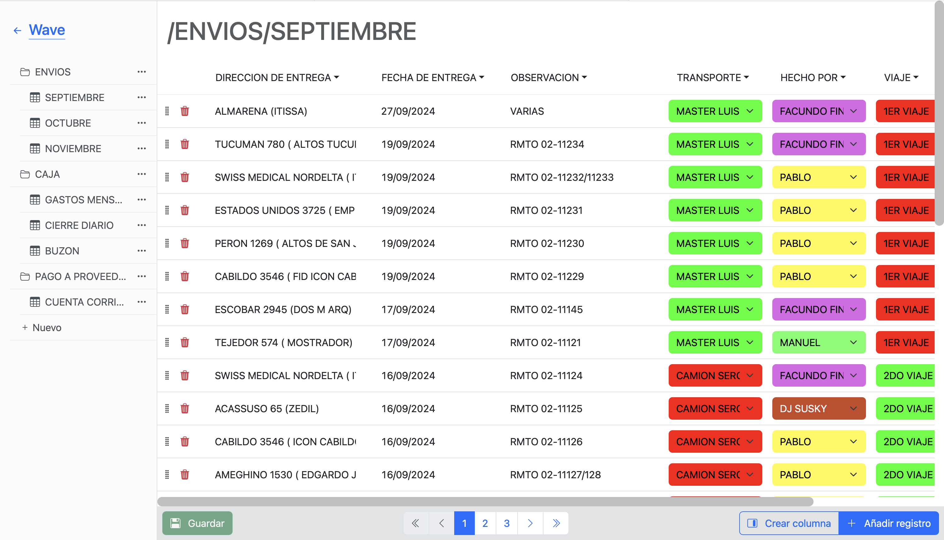Navigate to page 2
Screen dimensions: 944x540
coord(485,523)
